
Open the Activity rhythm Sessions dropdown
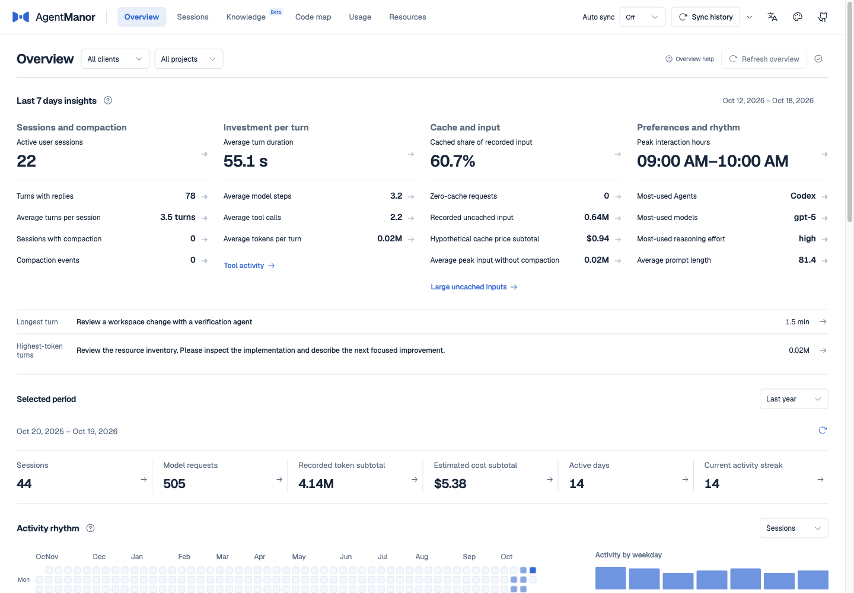(x=794, y=528)
